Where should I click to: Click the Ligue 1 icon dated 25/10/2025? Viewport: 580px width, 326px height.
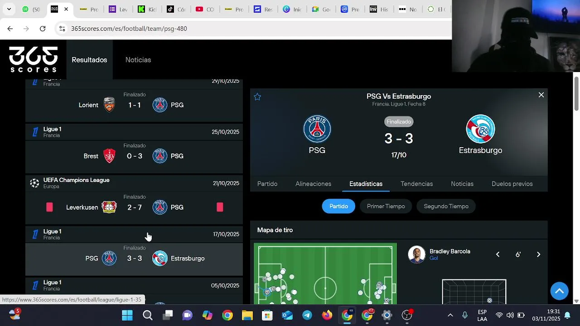(x=35, y=132)
